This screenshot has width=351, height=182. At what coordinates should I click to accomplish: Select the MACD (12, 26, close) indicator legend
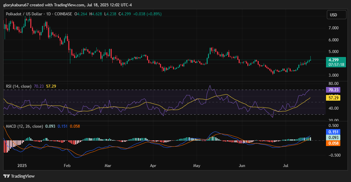24,126
